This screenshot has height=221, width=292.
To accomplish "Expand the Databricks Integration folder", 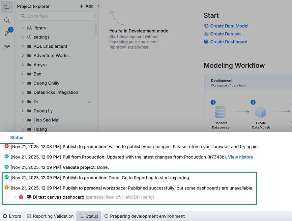I will (22, 92).
